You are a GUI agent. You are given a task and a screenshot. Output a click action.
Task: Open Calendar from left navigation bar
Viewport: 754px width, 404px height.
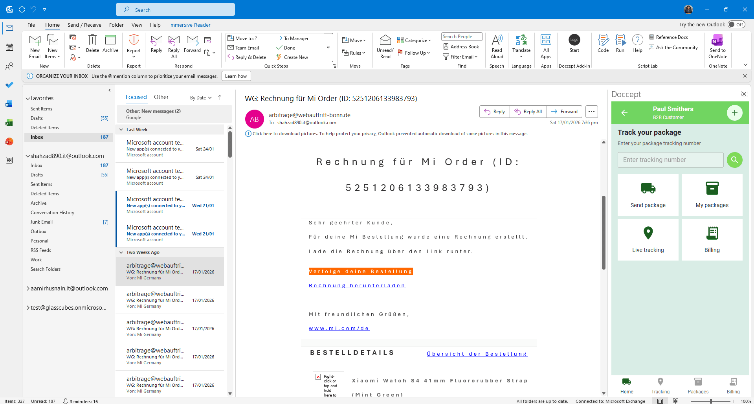click(x=9, y=47)
